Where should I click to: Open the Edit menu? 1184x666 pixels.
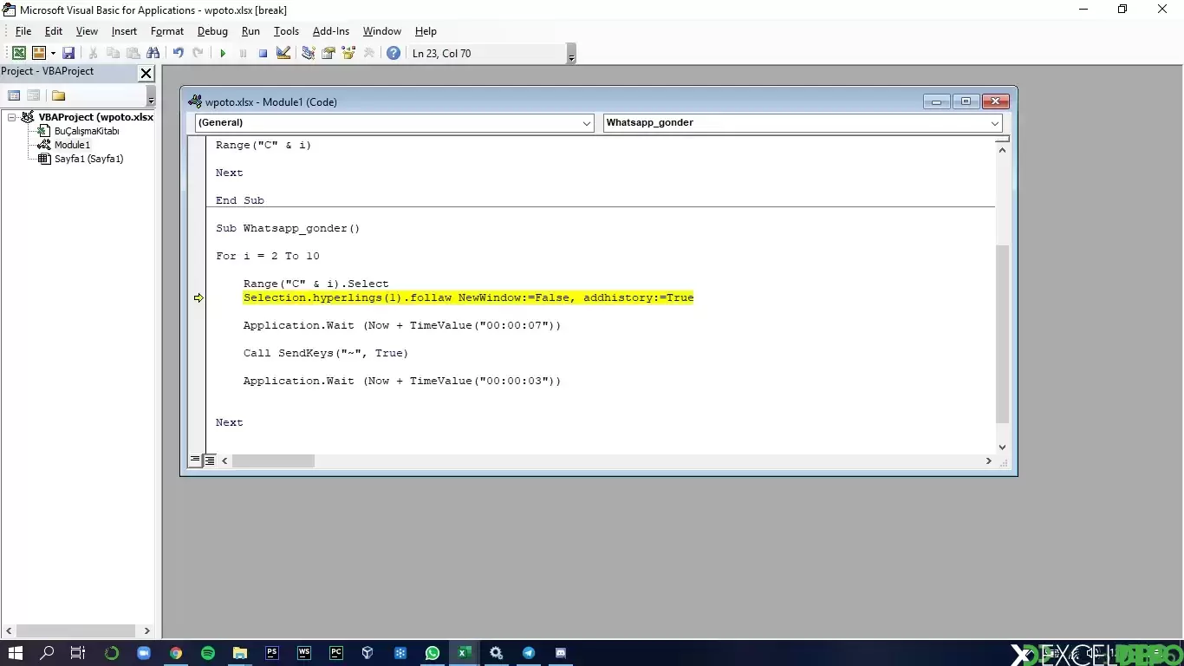pos(54,31)
